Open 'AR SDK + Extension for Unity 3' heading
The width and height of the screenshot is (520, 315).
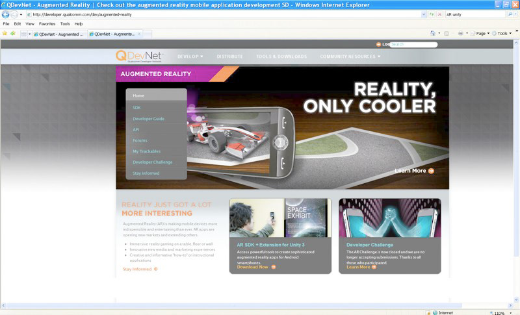tap(270, 245)
